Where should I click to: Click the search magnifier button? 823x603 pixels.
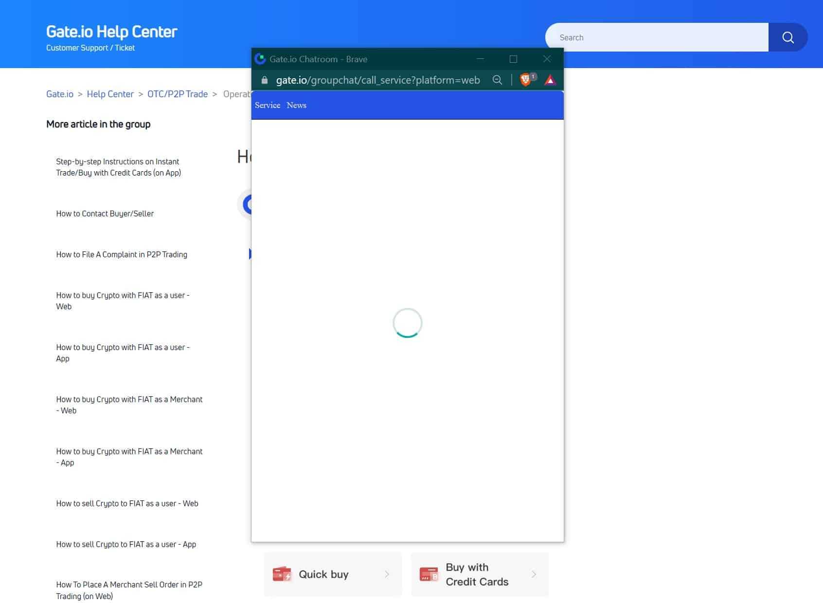click(x=787, y=37)
